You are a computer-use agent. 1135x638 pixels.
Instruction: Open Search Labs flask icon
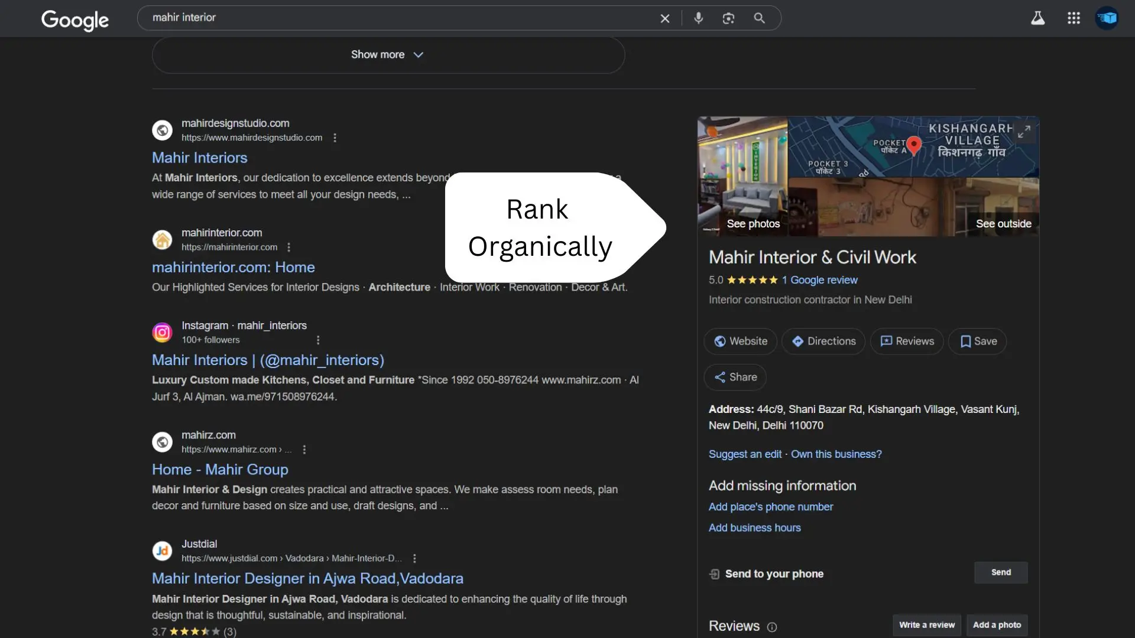tap(1038, 18)
